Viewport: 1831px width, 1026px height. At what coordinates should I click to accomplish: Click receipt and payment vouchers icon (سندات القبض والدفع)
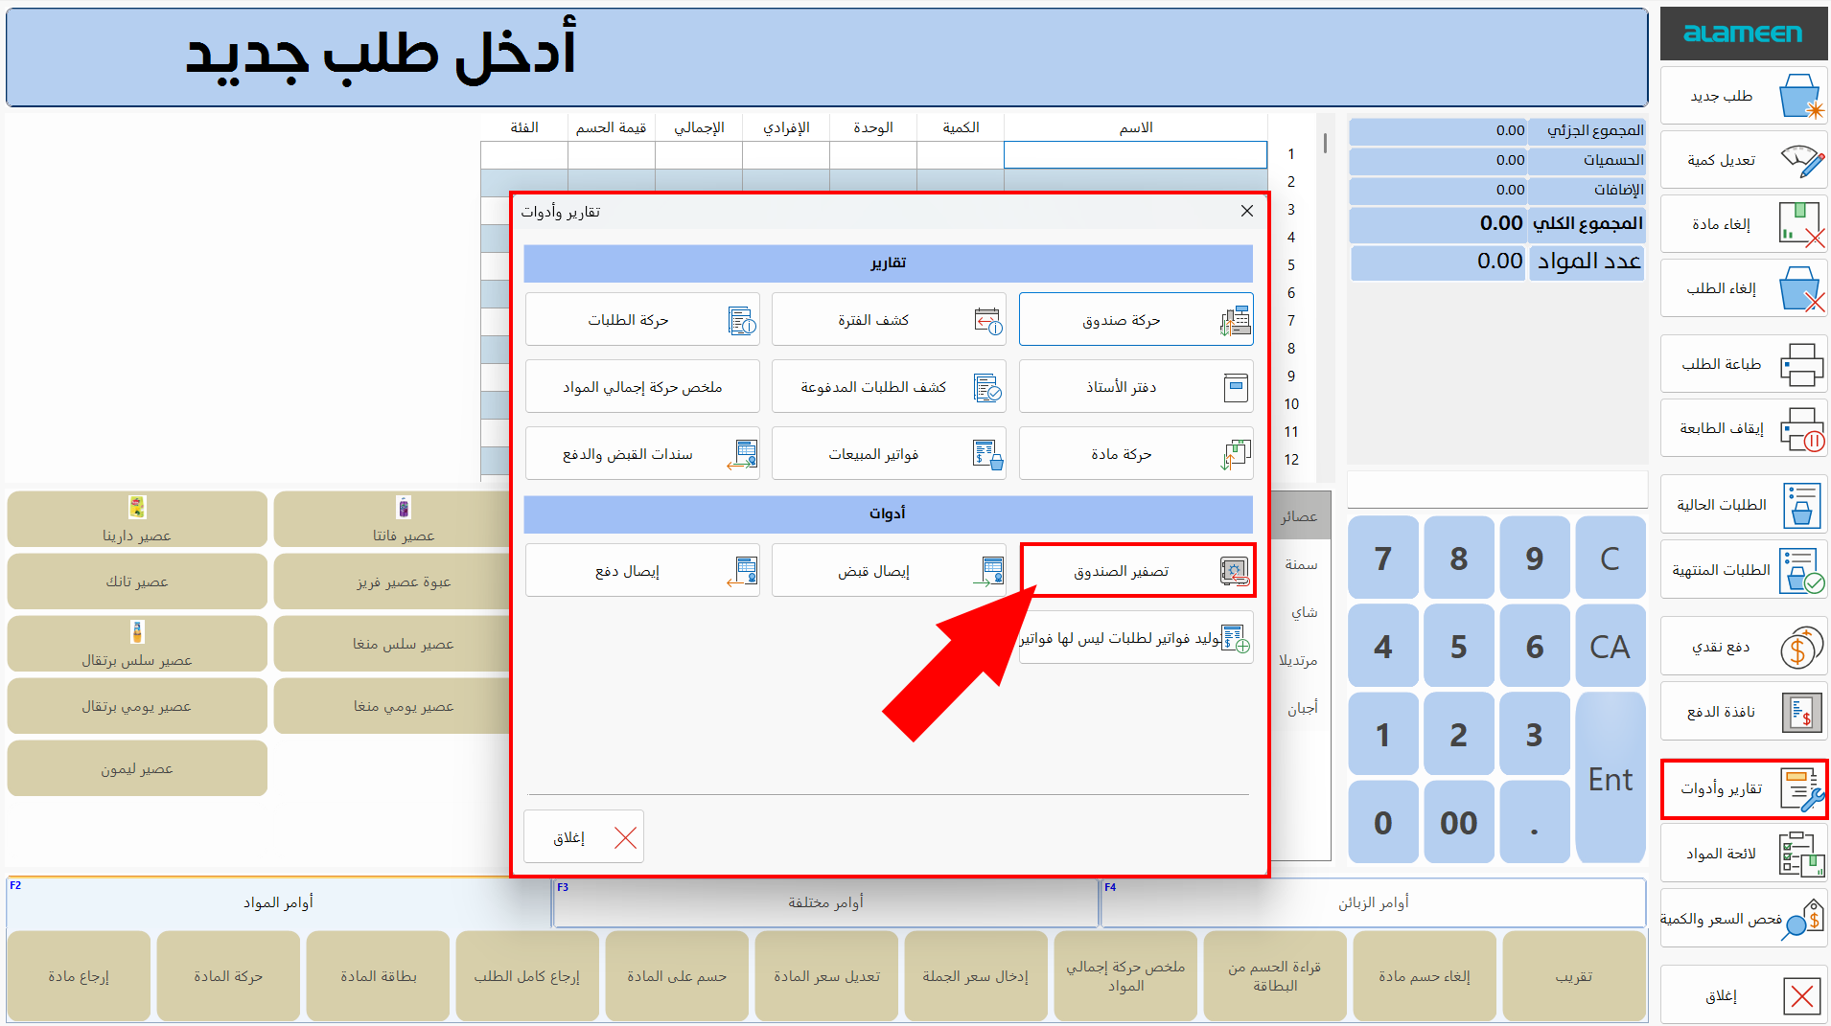(742, 454)
